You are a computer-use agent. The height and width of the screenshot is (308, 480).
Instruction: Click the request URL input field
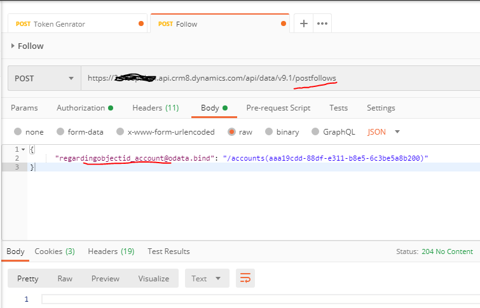point(280,78)
